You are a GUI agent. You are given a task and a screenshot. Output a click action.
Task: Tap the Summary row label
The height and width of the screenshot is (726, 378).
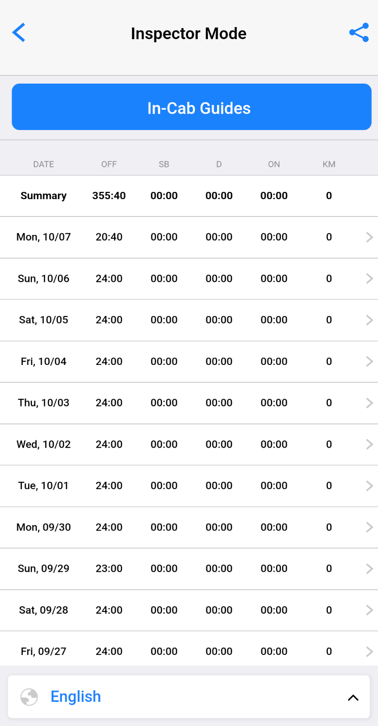point(44,196)
